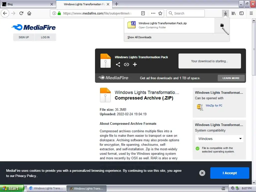The image size is (256, 192).
Task: Open the Library bookshelf icon
Action: pyautogui.click(x=233, y=13)
